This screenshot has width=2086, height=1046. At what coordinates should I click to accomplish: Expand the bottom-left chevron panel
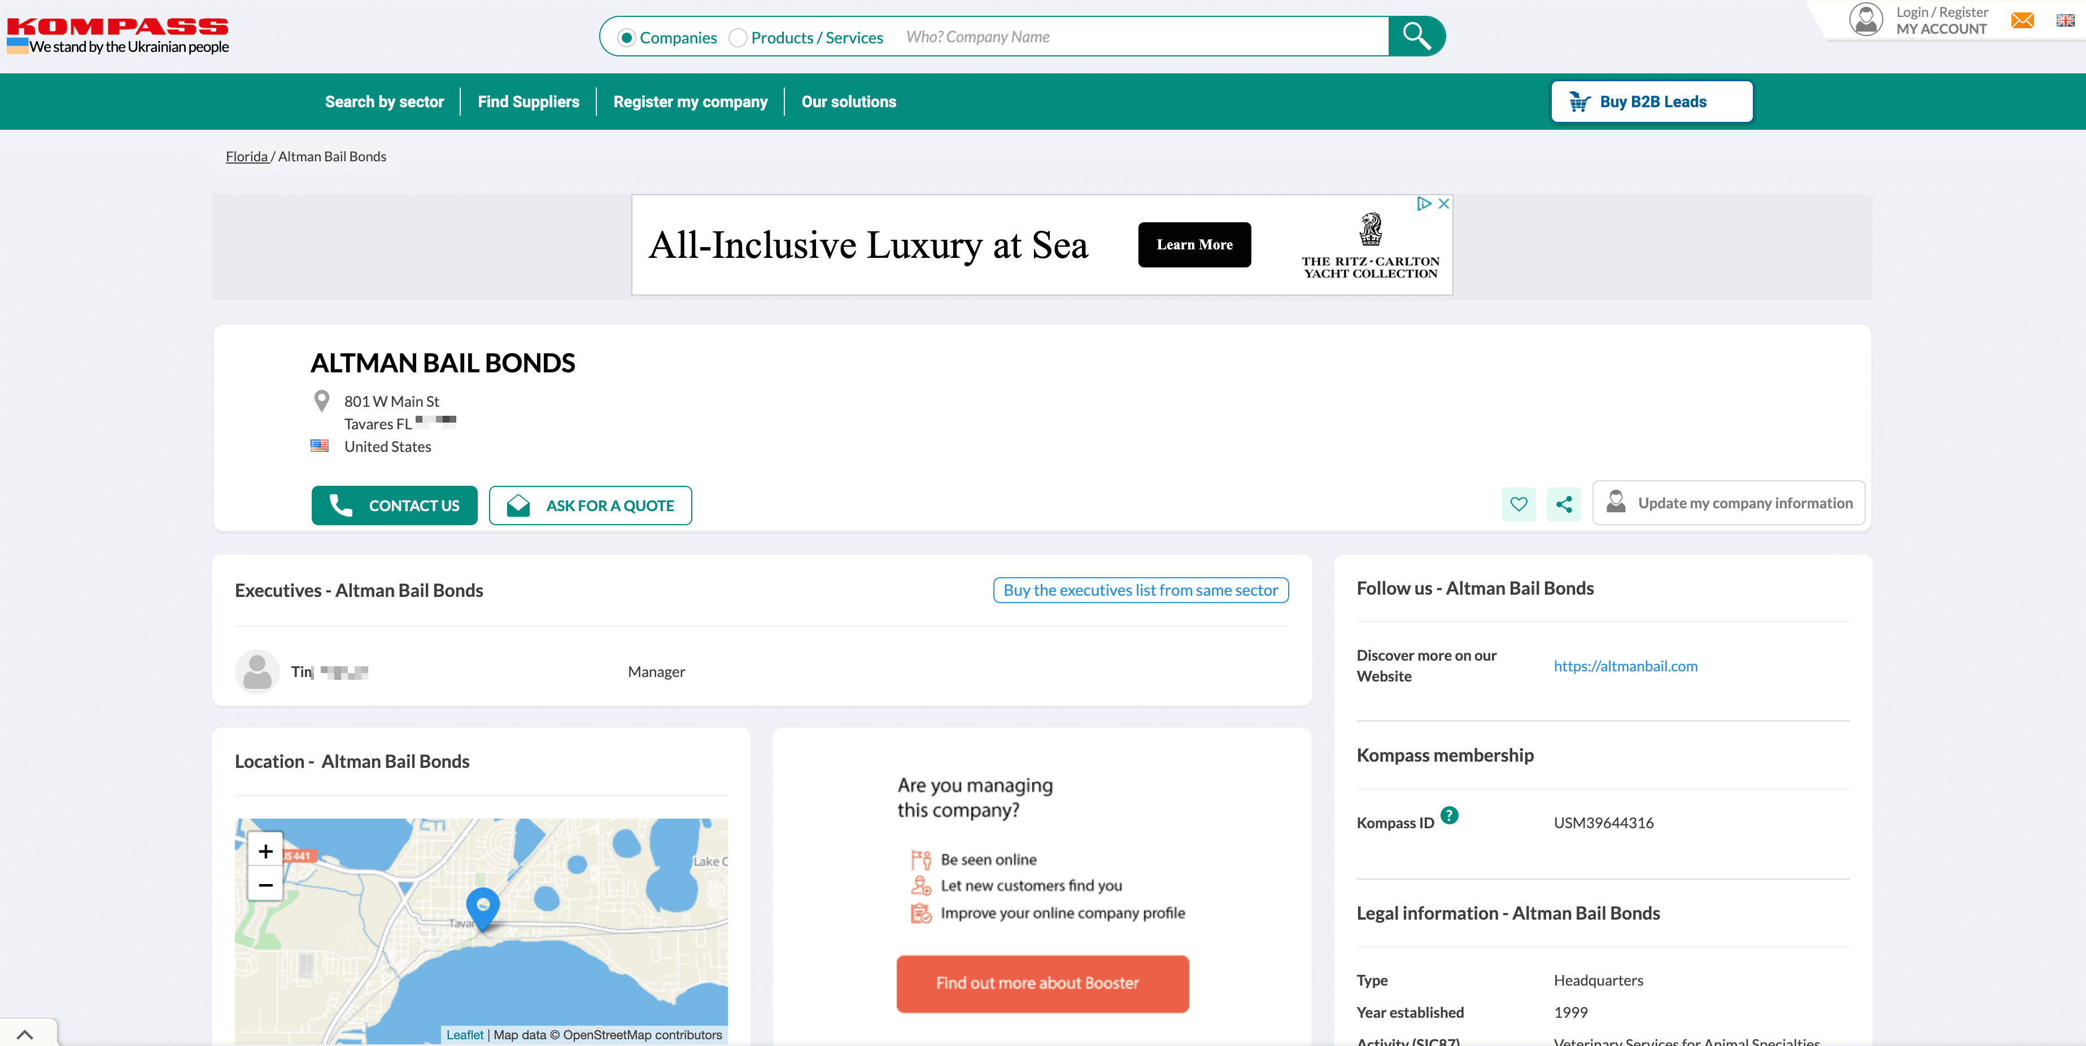point(25,1034)
